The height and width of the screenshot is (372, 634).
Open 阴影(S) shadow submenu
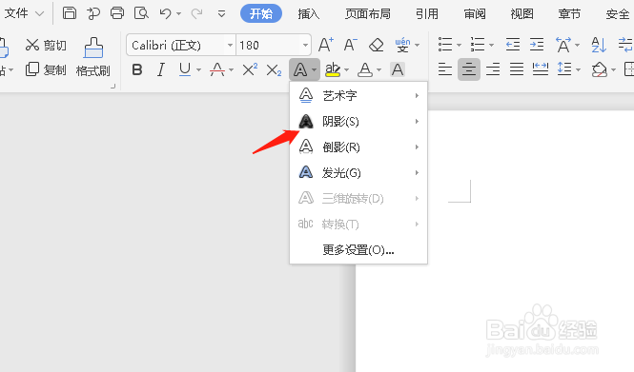pos(358,122)
